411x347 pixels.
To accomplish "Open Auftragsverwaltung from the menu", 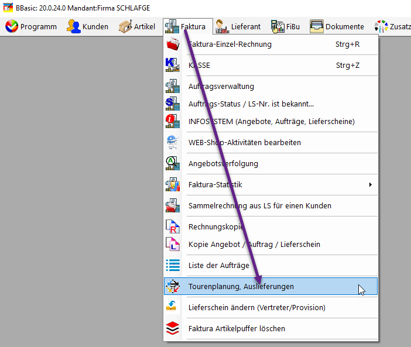I will click(x=270, y=87).
